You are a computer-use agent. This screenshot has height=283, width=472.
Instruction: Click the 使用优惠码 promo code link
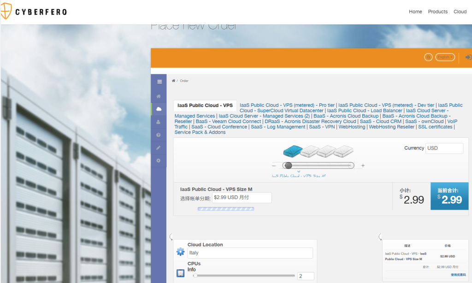(x=458, y=275)
